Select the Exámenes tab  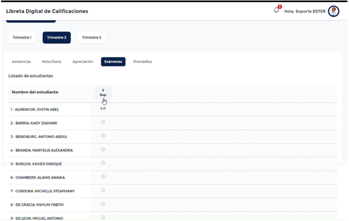pos(113,62)
